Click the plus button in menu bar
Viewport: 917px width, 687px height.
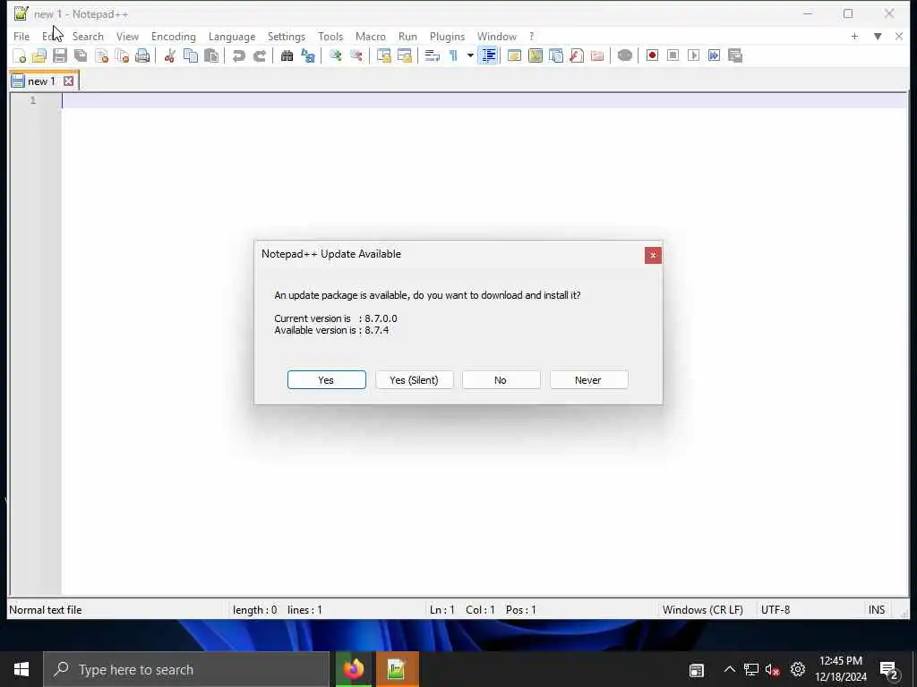(854, 36)
